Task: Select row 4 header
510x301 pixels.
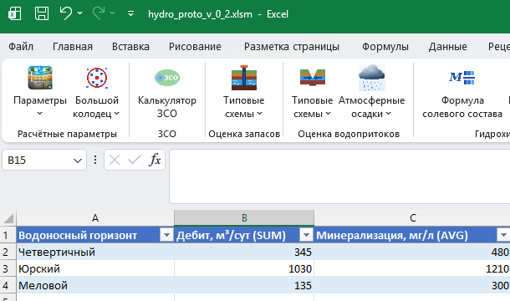Action: tap(8, 285)
